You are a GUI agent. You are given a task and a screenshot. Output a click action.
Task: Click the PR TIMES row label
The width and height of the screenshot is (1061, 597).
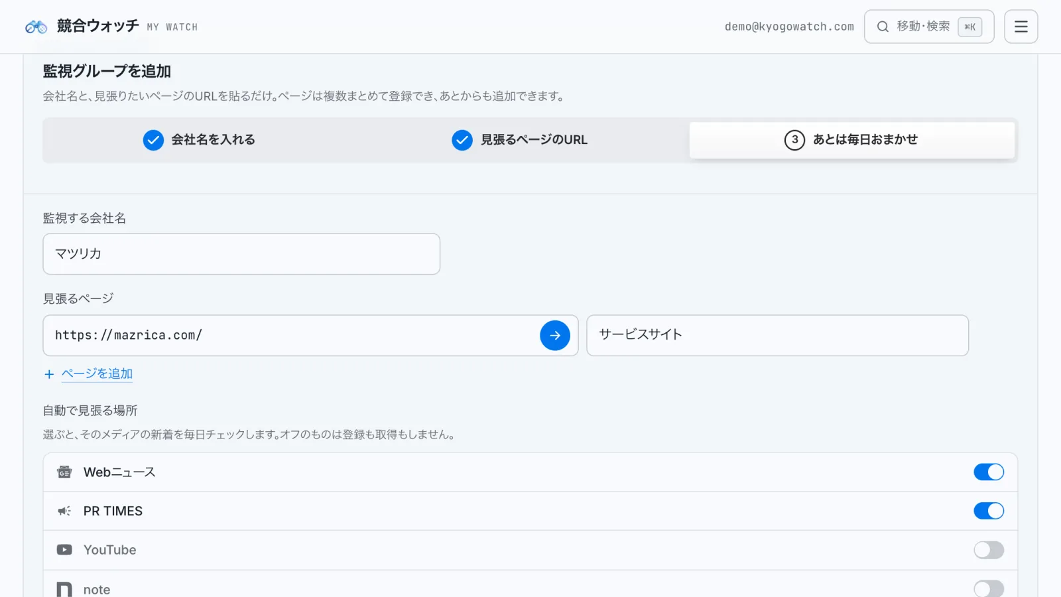113,511
